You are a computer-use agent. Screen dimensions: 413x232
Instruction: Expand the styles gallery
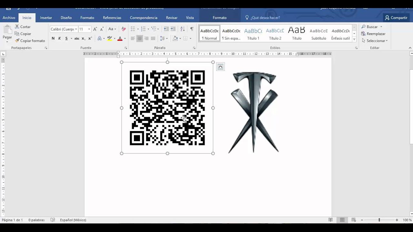point(354,39)
